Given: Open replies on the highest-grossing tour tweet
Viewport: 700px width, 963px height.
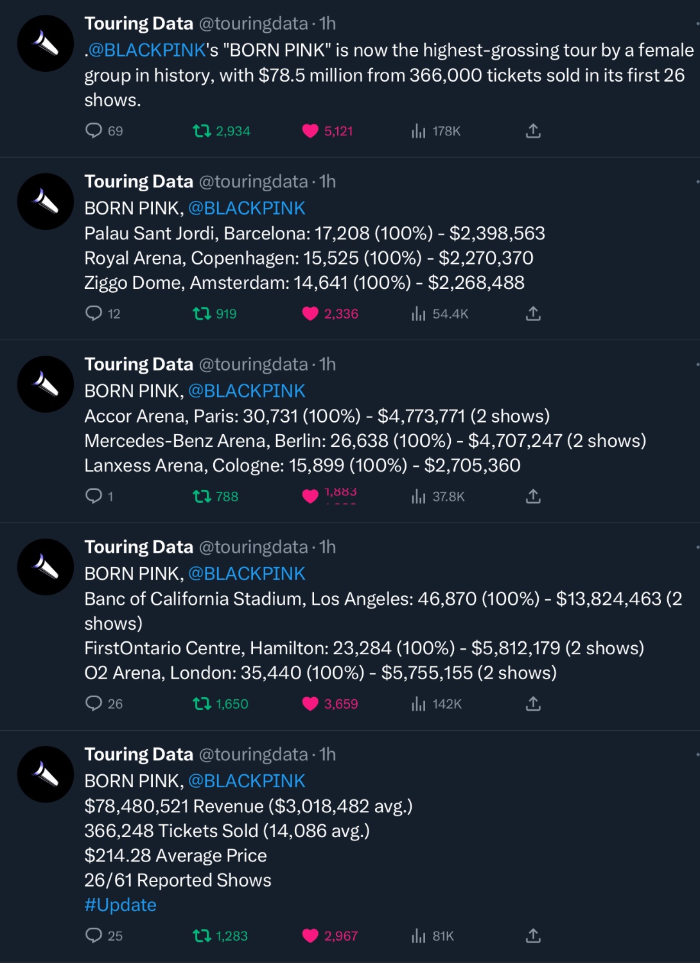Looking at the screenshot, I should pos(103,131).
